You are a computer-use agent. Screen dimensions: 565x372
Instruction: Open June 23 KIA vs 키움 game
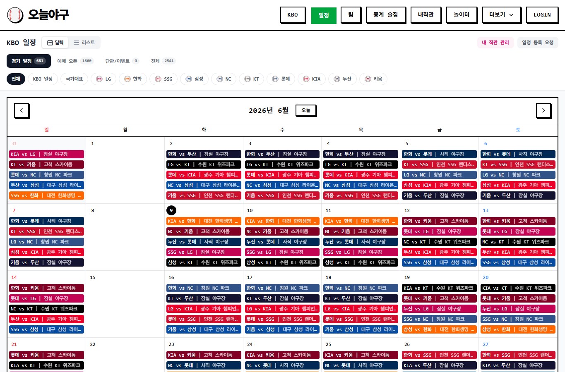click(x=204, y=355)
